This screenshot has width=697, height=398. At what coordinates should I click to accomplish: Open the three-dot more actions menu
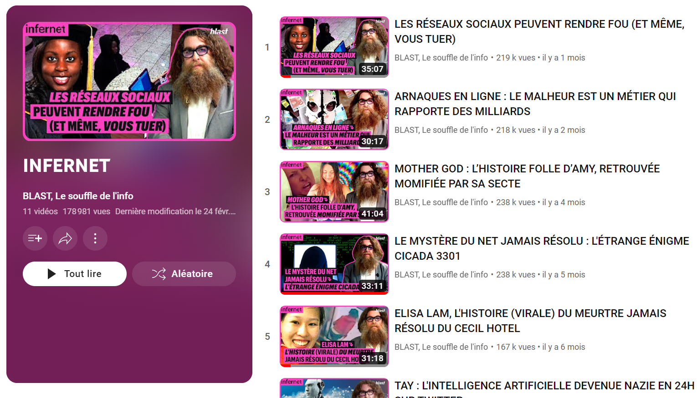pyautogui.click(x=95, y=238)
